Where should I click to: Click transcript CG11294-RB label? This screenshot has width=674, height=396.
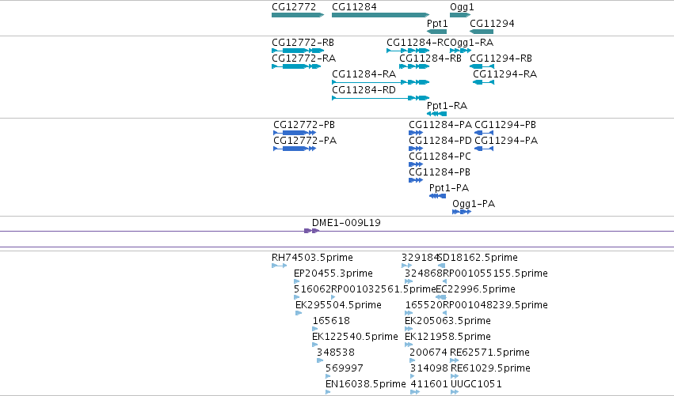click(x=501, y=58)
